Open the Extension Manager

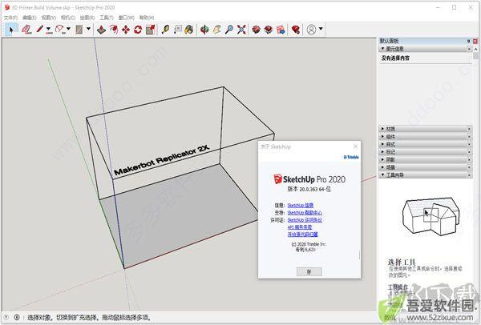pos(296,30)
